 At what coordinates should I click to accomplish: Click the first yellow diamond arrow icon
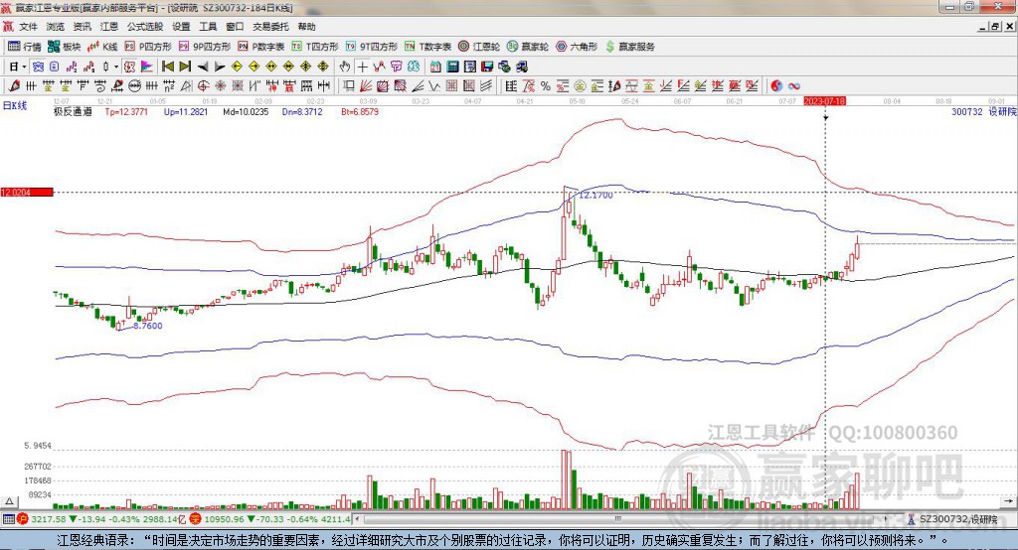pyautogui.click(x=237, y=67)
